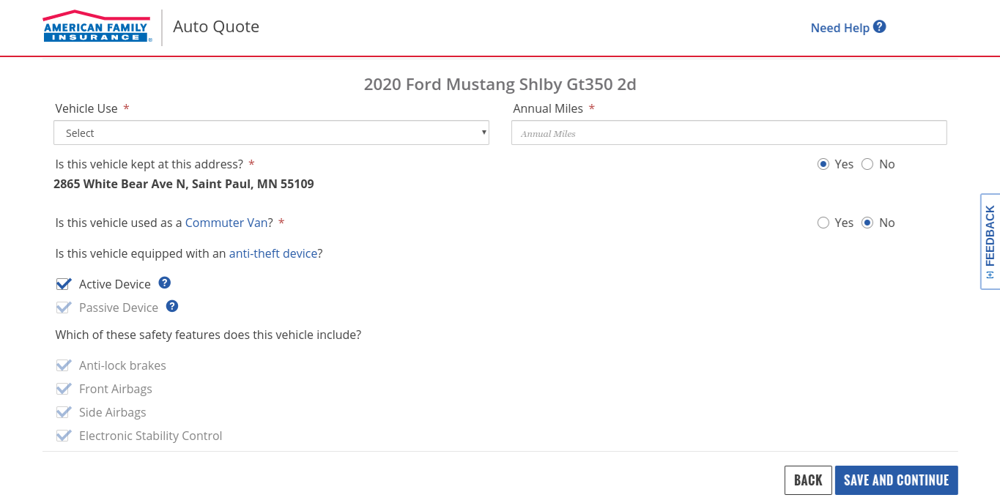The height and width of the screenshot is (503, 1000).
Task: Select Yes for Commuter Van question
Action: (x=823, y=223)
